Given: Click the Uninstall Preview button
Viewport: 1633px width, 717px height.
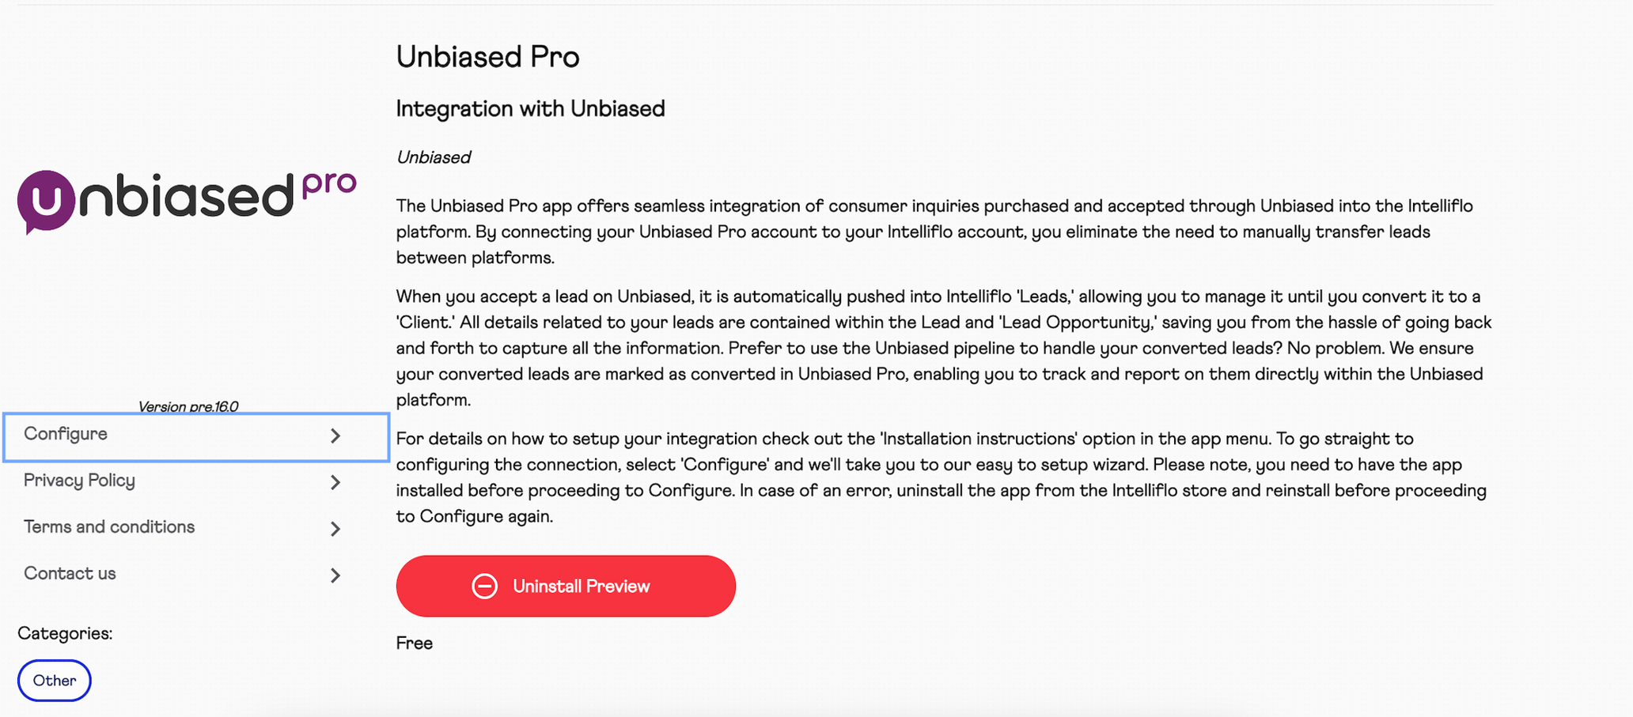Looking at the screenshot, I should (x=566, y=586).
